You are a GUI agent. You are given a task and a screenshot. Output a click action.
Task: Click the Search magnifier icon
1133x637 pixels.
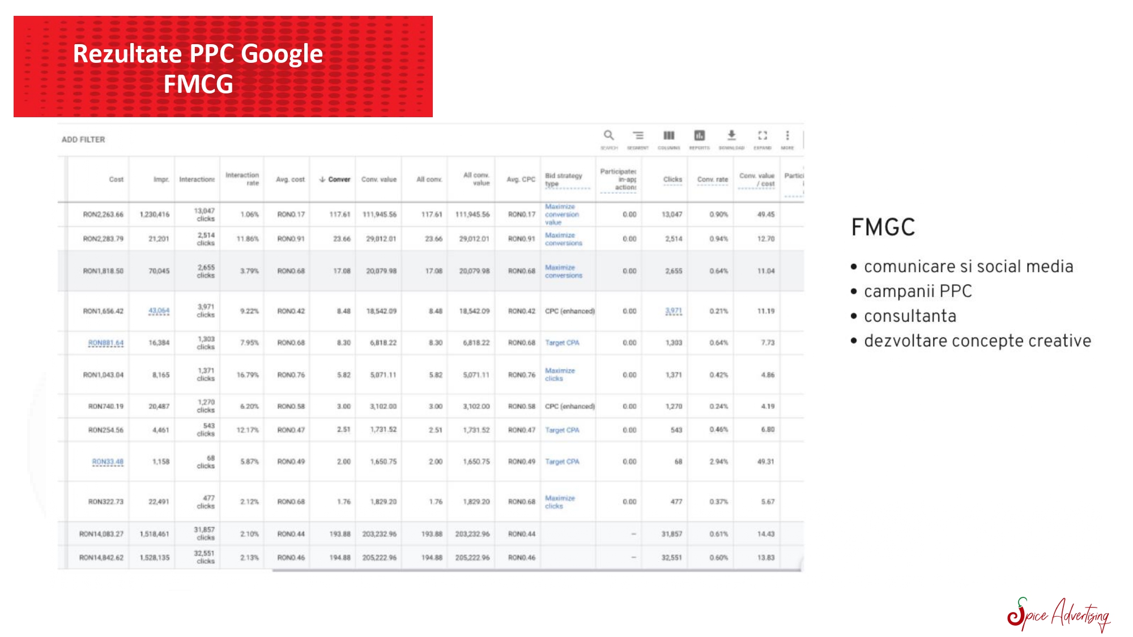(608, 136)
